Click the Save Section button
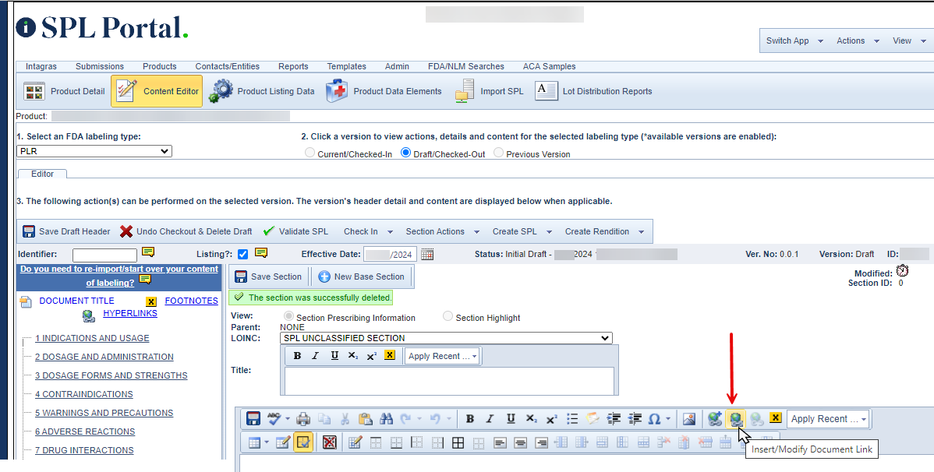This screenshot has width=934, height=472. [268, 277]
